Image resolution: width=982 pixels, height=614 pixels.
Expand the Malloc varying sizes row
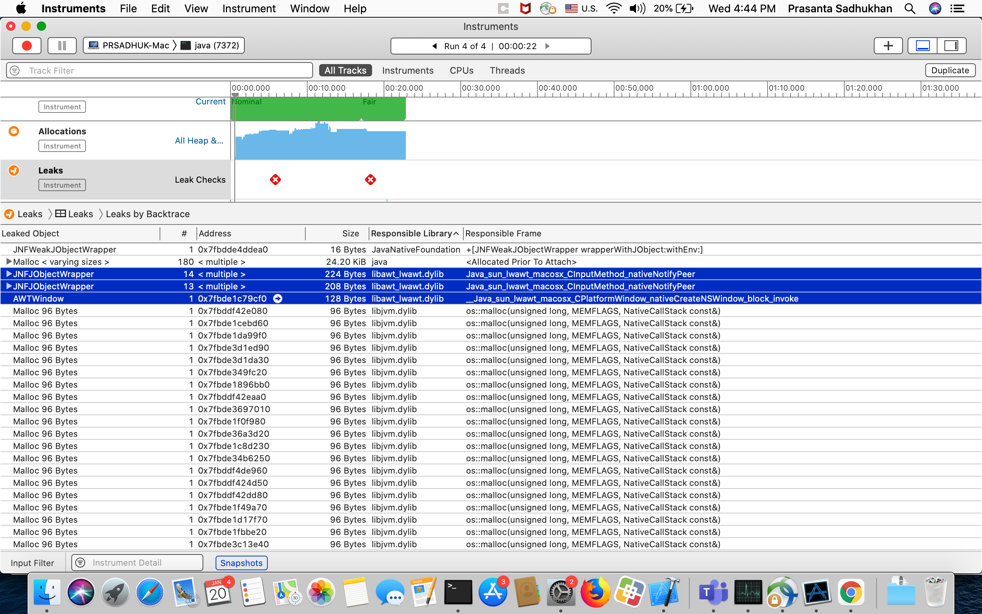click(8, 261)
